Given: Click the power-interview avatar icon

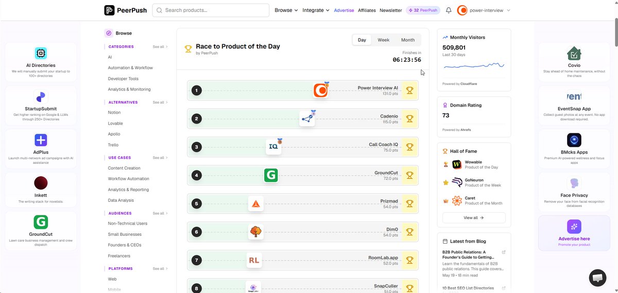Looking at the screenshot, I should coord(462,10).
